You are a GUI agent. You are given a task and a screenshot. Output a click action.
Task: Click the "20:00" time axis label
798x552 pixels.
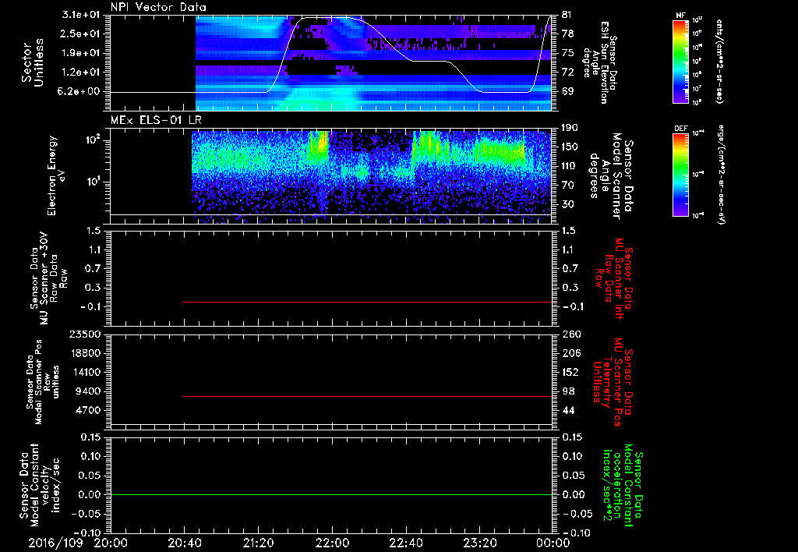111,543
